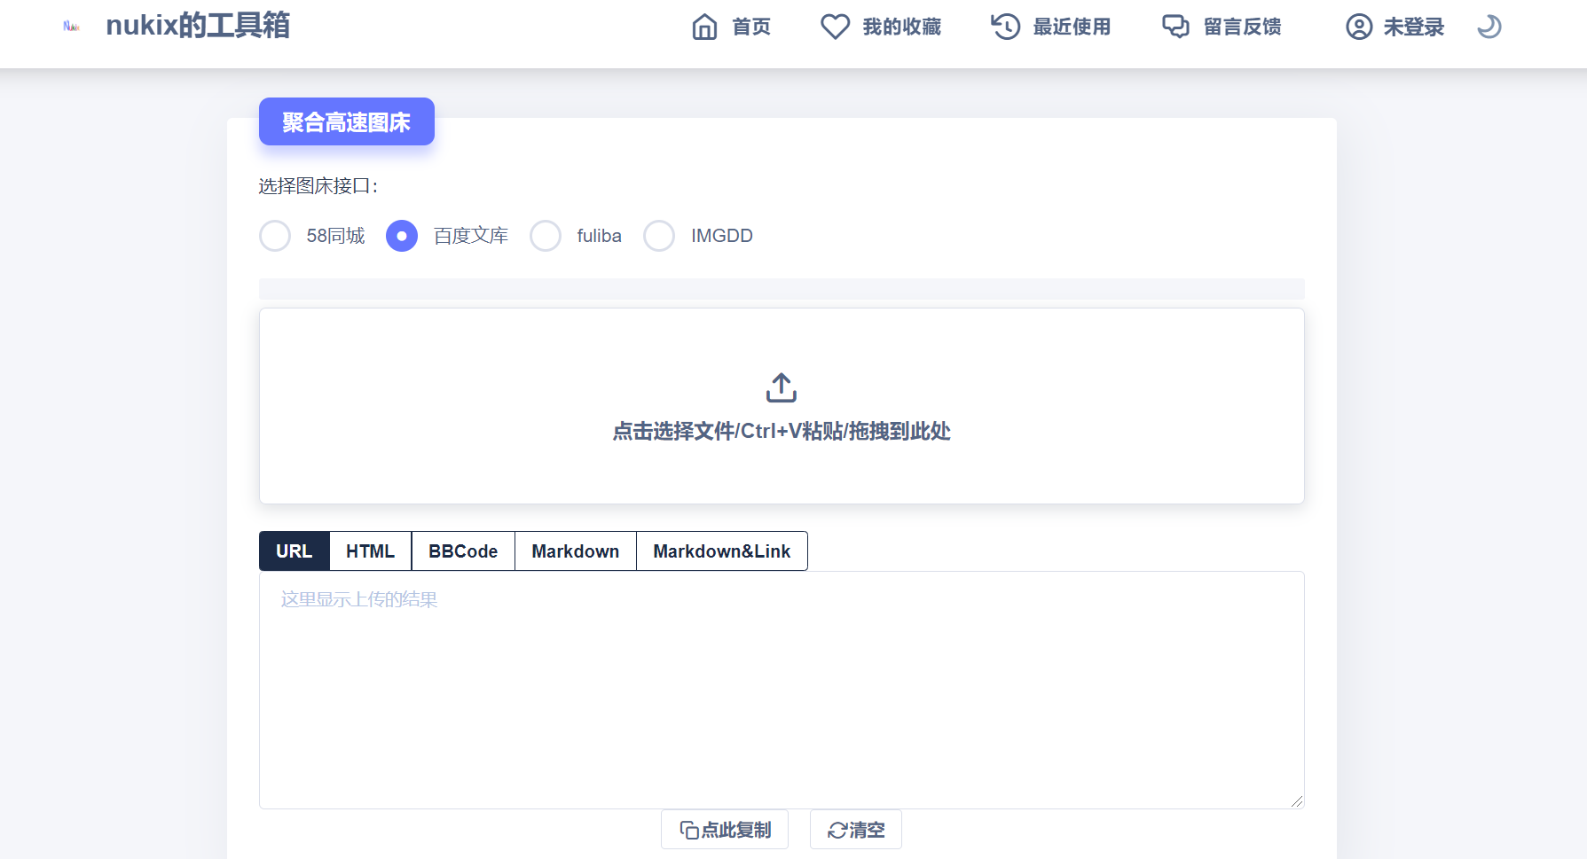Switch to the URL output tab
The width and height of the screenshot is (1587, 859).
click(x=295, y=551)
